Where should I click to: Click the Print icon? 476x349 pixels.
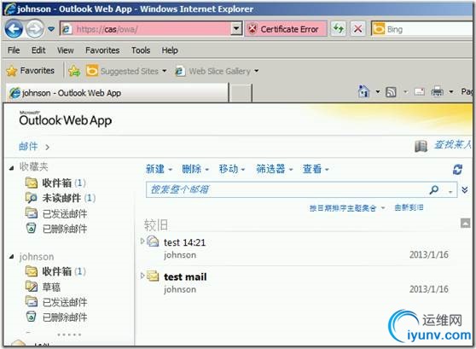[x=437, y=91]
